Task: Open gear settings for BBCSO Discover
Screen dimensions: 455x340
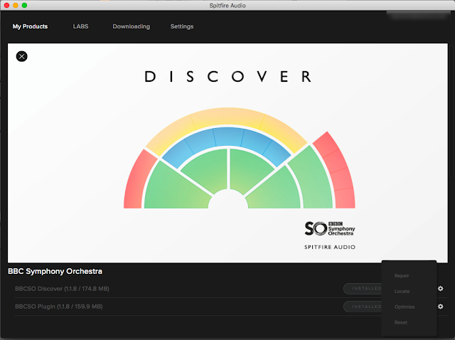Action: (x=440, y=288)
